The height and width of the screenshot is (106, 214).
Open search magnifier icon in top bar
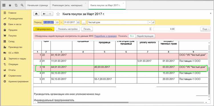pyautogui.click(x=22, y=5)
